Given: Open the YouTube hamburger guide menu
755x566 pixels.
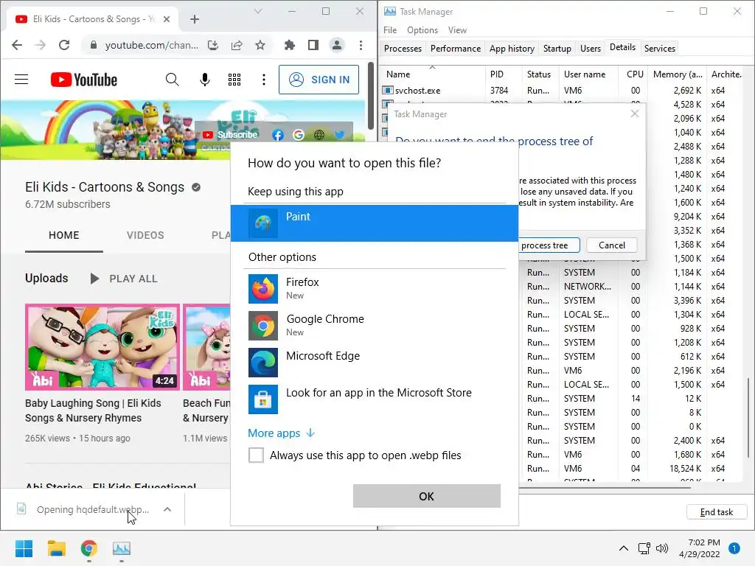Looking at the screenshot, I should 21,80.
